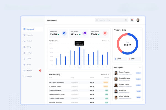Click the $102K Total Expenses value
This screenshot has height=110, width=166.
pyautogui.click(x=94, y=34)
